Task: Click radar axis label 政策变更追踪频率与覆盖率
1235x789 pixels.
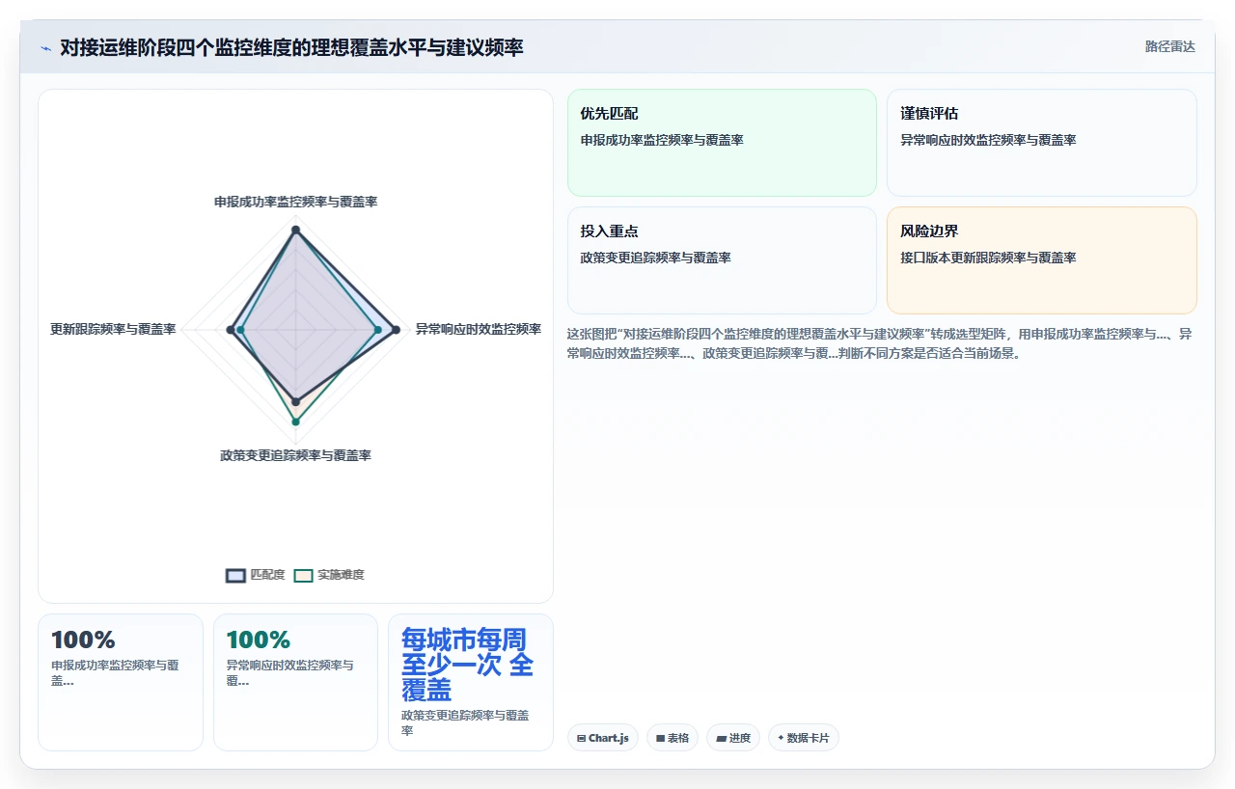Action: tap(295, 455)
